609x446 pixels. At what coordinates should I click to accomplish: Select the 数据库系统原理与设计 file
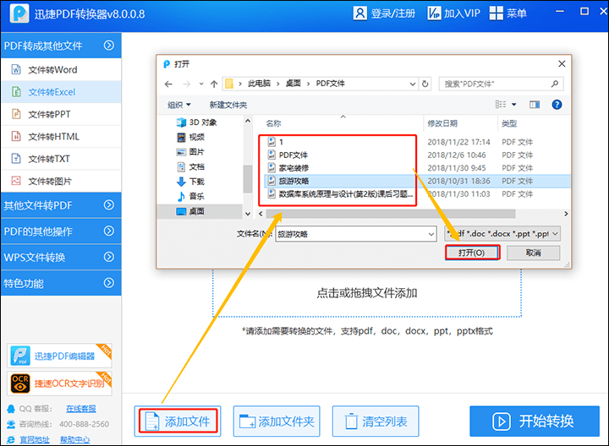pyautogui.click(x=340, y=194)
